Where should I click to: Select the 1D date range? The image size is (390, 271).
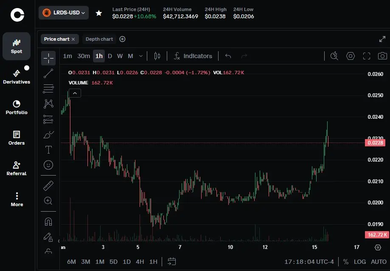(126, 262)
